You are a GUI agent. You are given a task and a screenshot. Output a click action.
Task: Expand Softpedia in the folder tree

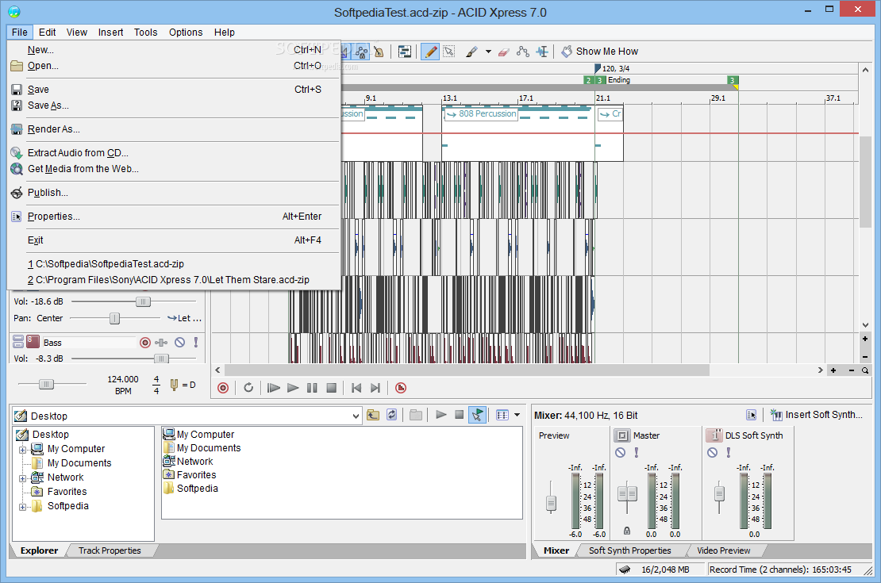point(22,507)
